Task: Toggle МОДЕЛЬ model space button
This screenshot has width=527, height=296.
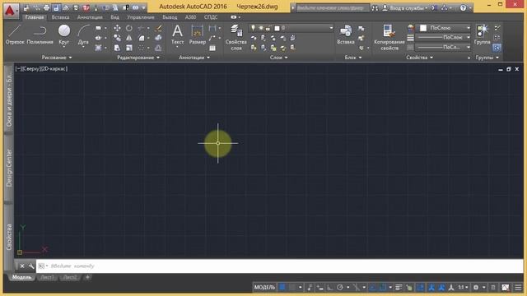Action: point(264,287)
